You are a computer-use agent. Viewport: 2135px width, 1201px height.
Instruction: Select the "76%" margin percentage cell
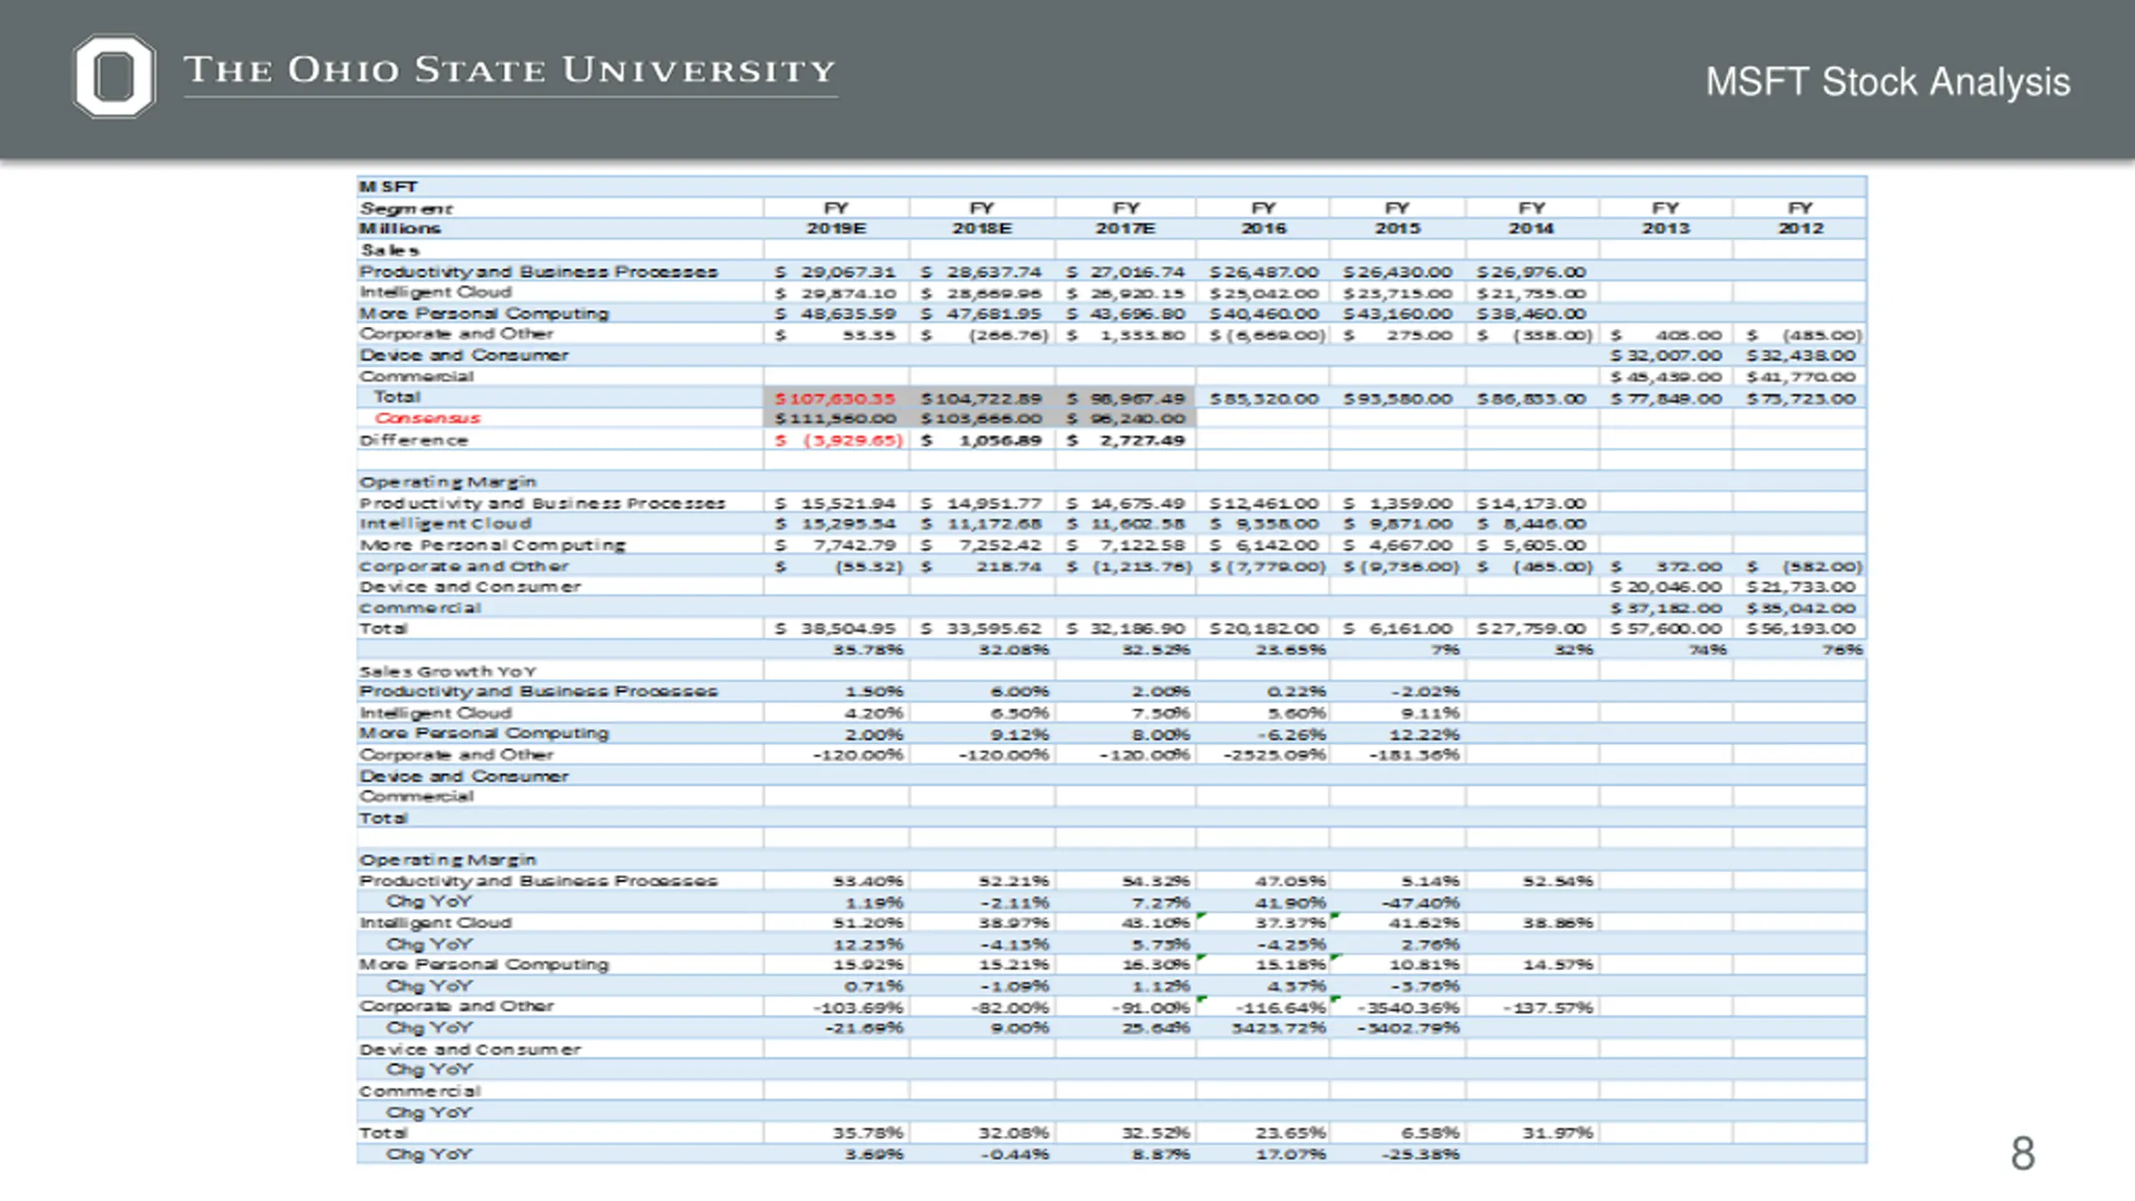pyautogui.click(x=1842, y=650)
